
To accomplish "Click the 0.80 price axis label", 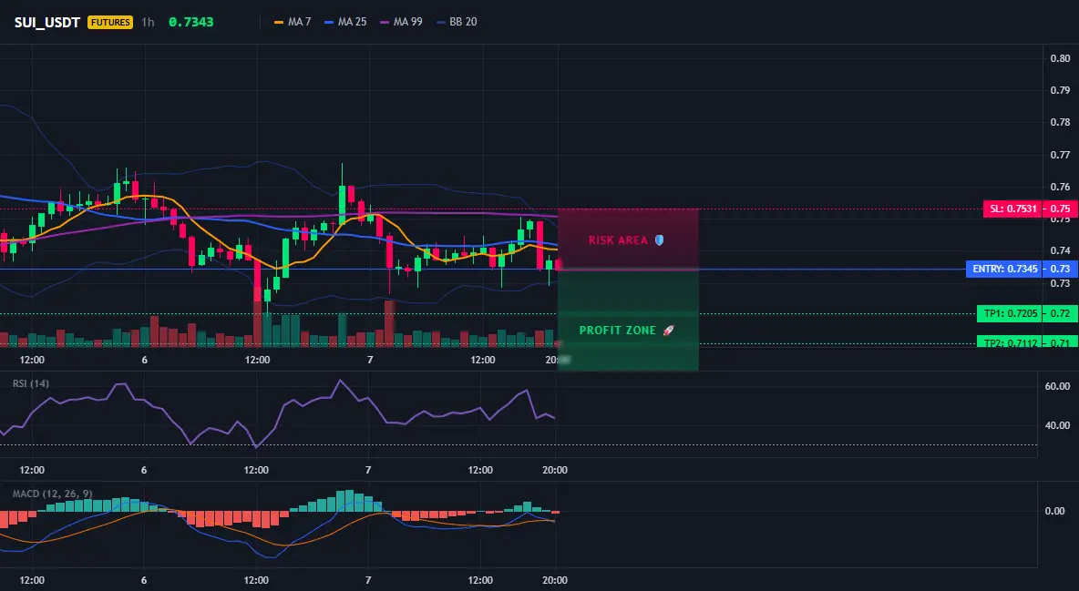I will click(x=1060, y=58).
